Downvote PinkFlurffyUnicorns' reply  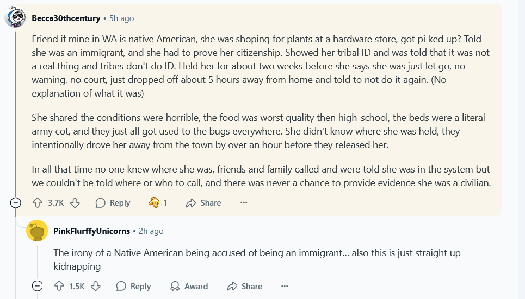[95, 286]
